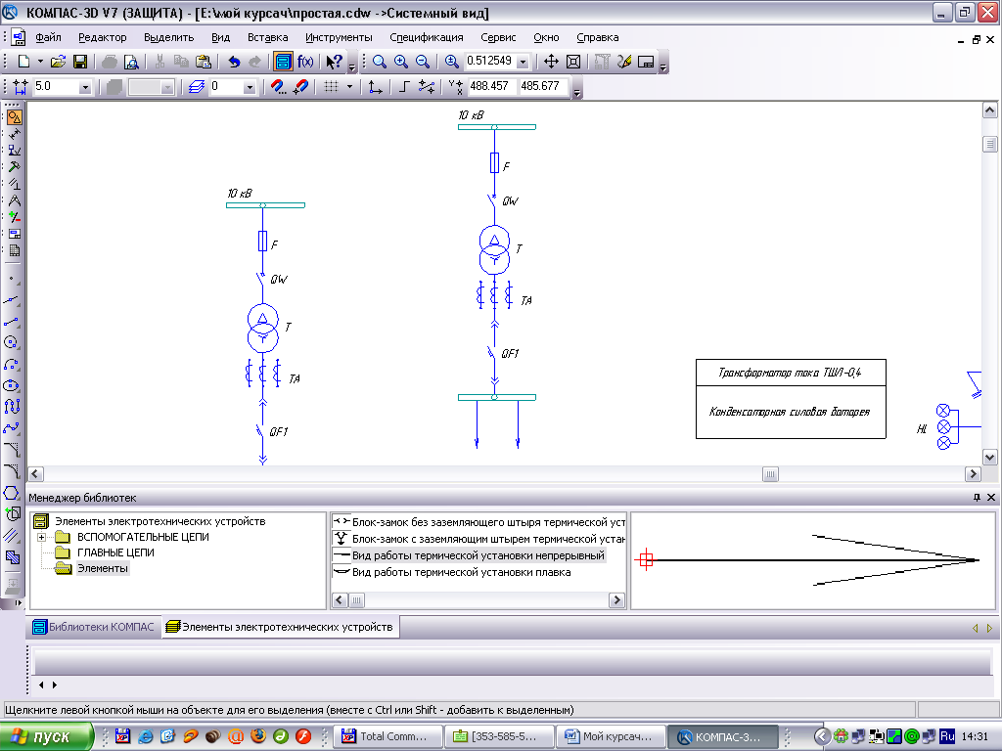This screenshot has width=1002, height=751.
Task: Click the Show All fit icon
Action: tap(573, 62)
